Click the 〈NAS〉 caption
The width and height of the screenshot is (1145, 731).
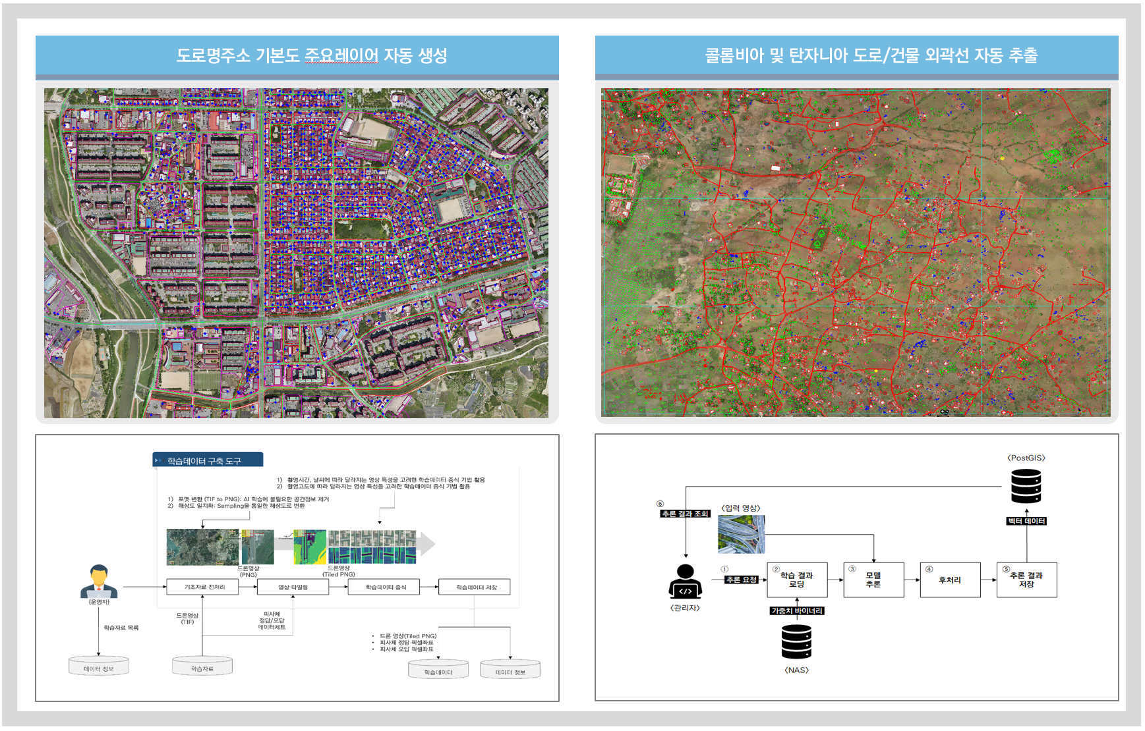click(796, 670)
